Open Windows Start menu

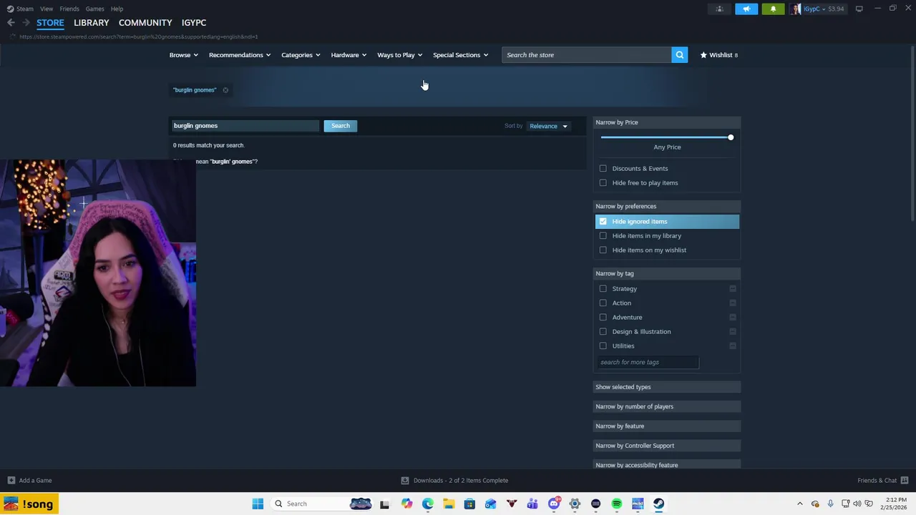[258, 504]
